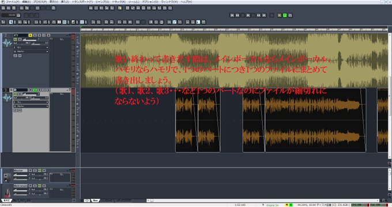This screenshot has width=392, height=207.
Task: Select the すべて tab under the track pane
Action: pyautogui.click(x=6, y=200)
